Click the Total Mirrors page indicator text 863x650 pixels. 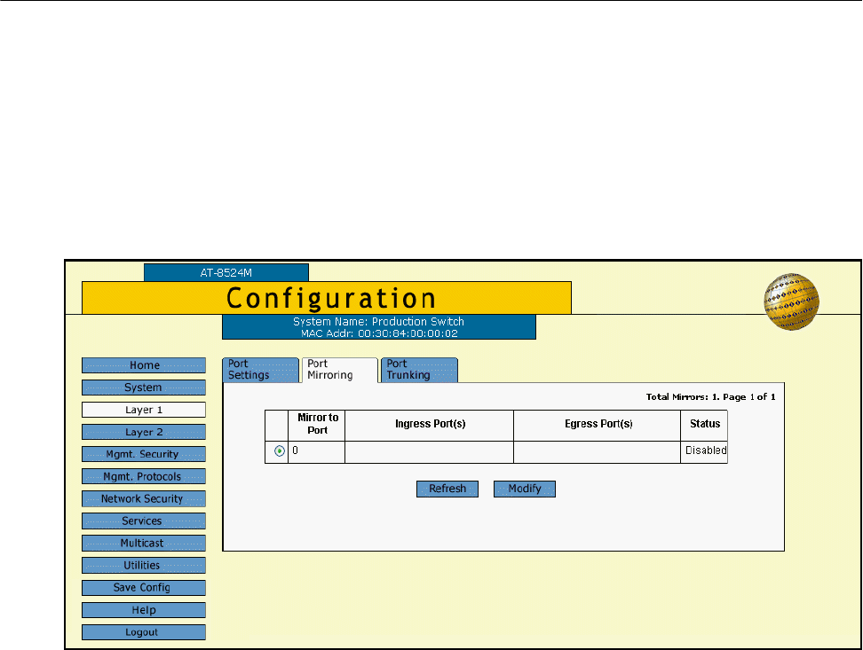coord(710,397)
